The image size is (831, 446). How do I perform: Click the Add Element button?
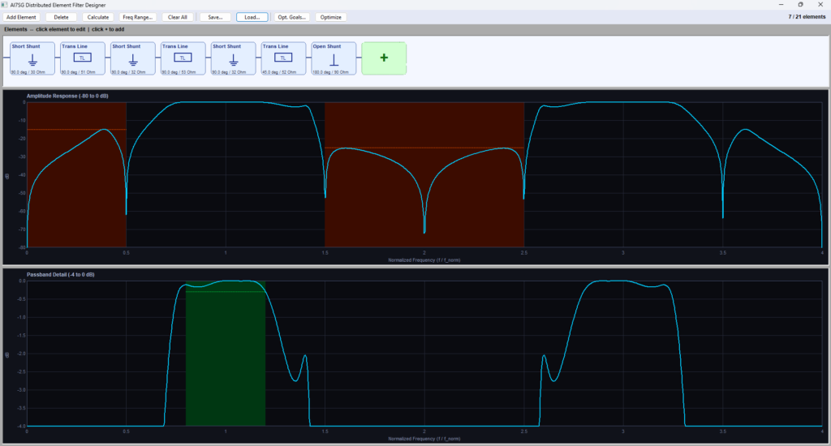click(x=21, y=17)
